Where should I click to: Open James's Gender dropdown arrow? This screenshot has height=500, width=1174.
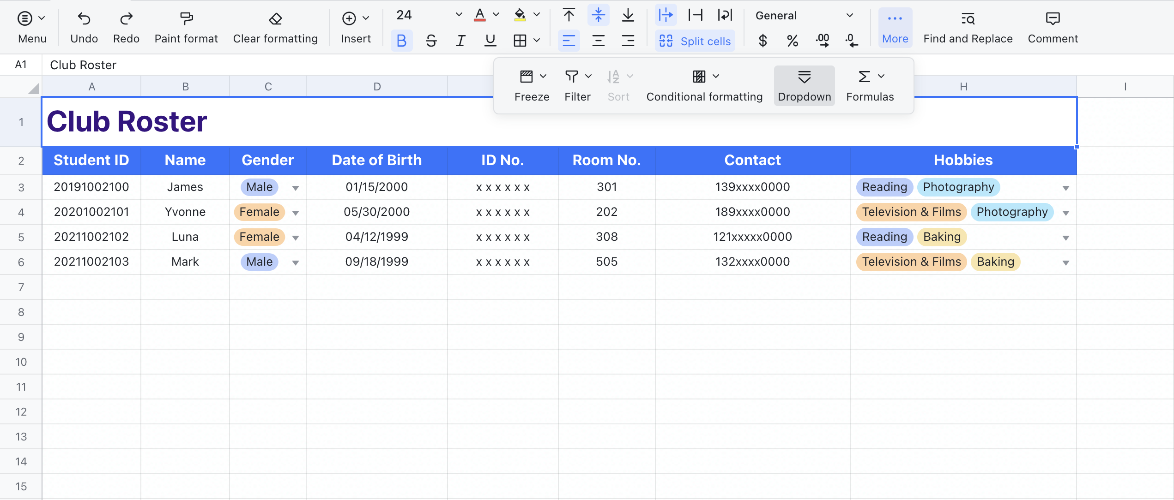296,188
